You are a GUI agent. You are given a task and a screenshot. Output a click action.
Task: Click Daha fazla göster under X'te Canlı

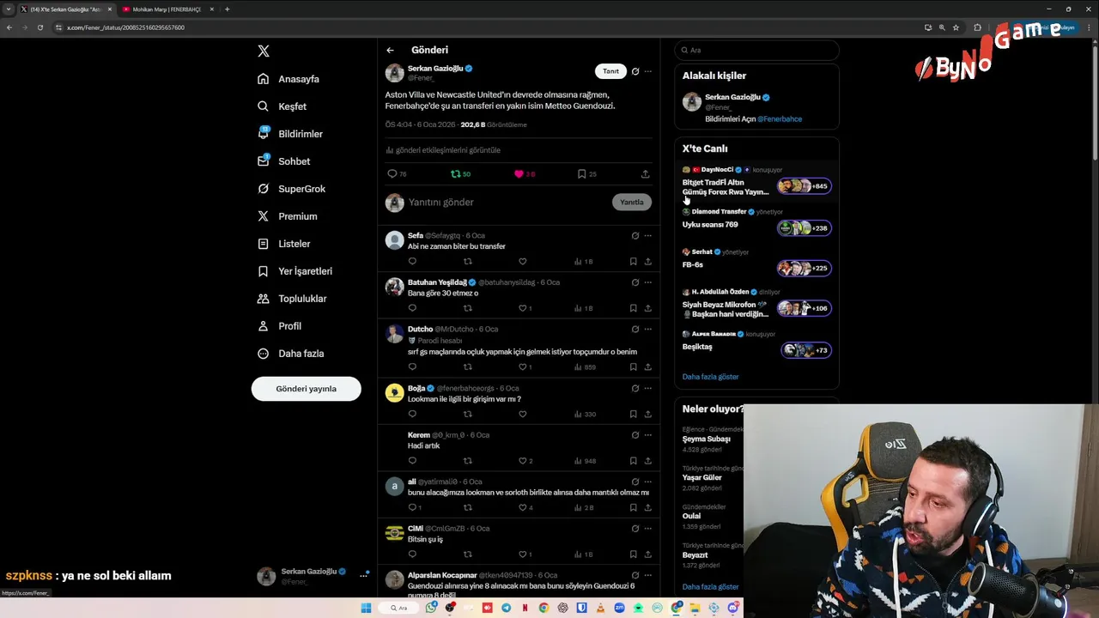710,377
